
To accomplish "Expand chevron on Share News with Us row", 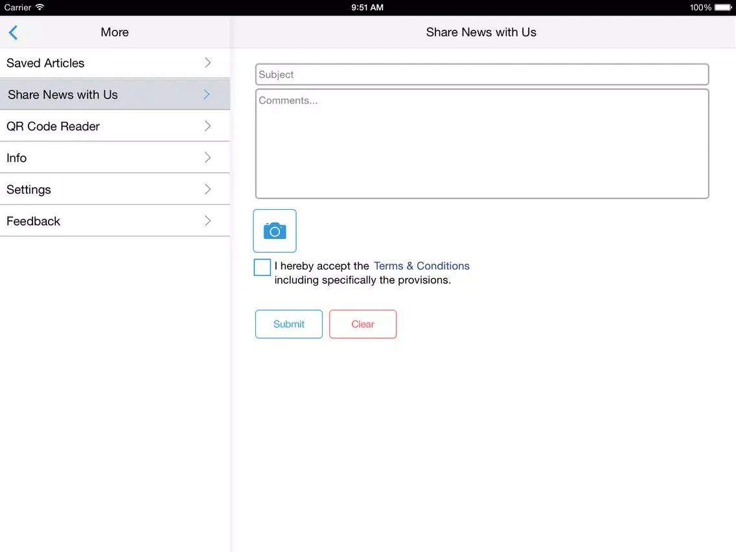I will click(x=207, y=95).
